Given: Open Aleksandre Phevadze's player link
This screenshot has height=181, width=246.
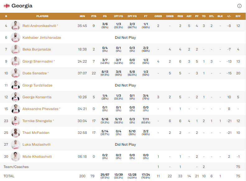Looking at the screenshot, I should coord(40,109).
